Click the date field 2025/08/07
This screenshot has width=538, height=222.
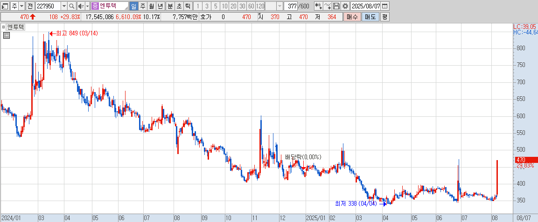pos(366,6)
